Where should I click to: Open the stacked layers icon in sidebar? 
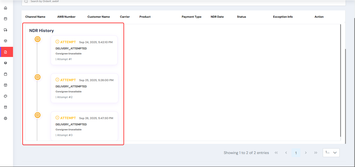[5, 63]
